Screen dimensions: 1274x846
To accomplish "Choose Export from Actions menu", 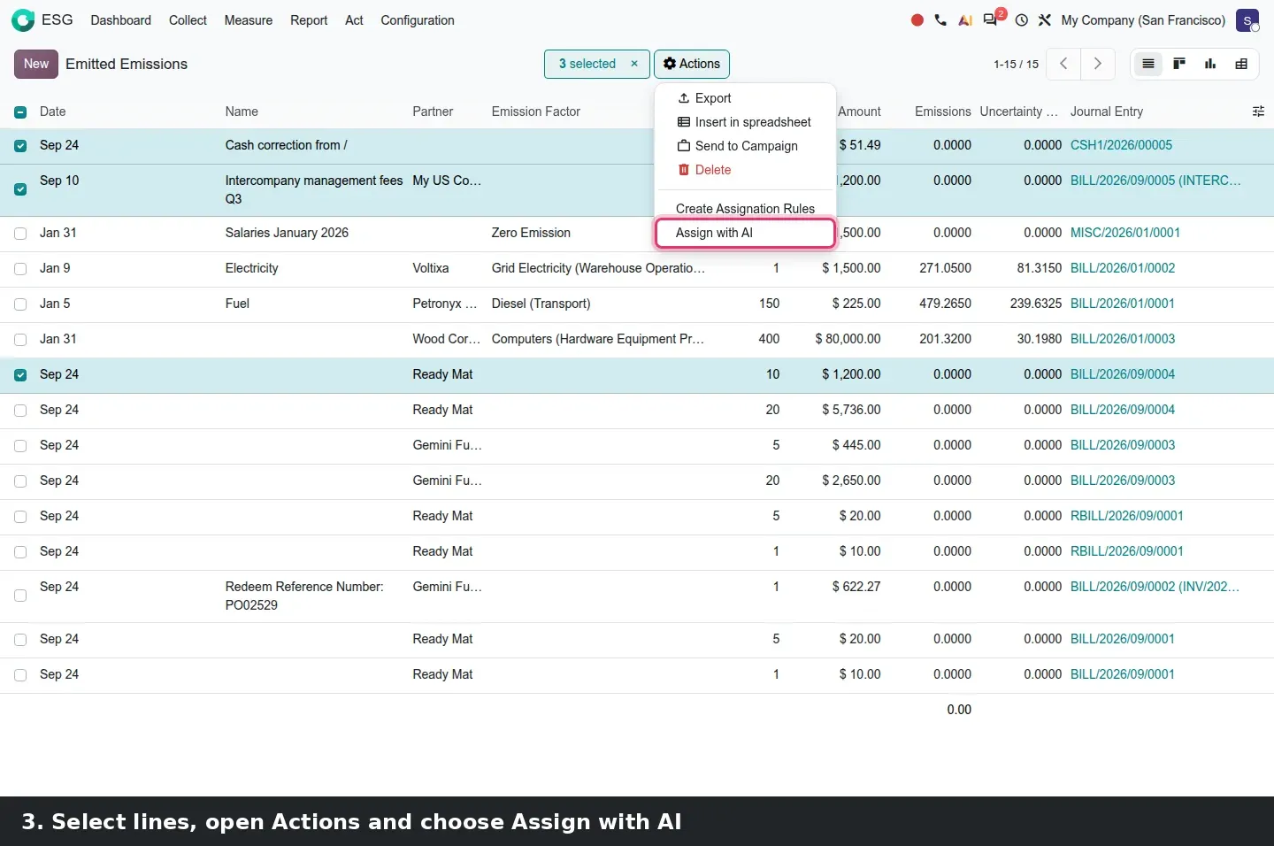I will pyautogui.click(x=745, y=98).
